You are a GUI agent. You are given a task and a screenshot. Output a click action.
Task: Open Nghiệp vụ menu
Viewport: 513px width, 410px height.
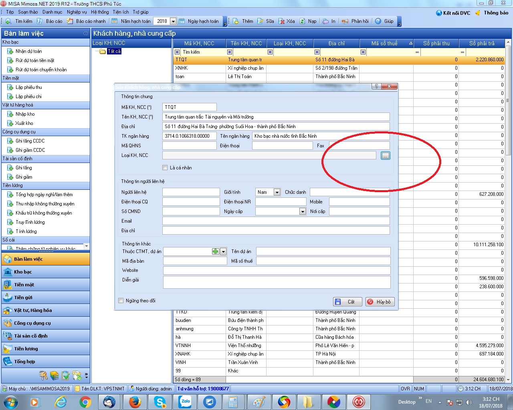77,12
